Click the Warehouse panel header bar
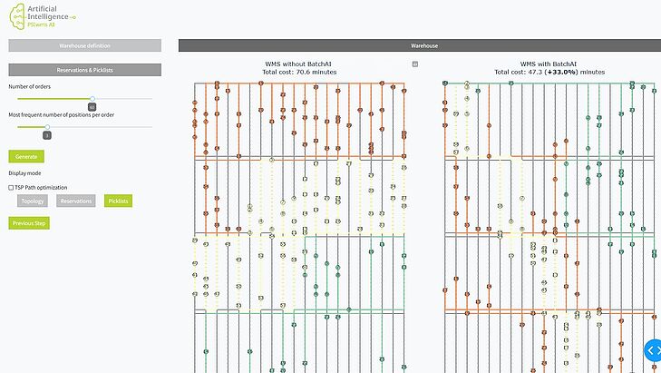The image size is (661, 373). (419, 45)
